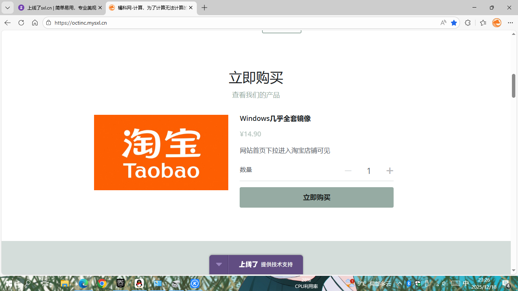Open taskbar search
The image size is (518, 291).
27,283
